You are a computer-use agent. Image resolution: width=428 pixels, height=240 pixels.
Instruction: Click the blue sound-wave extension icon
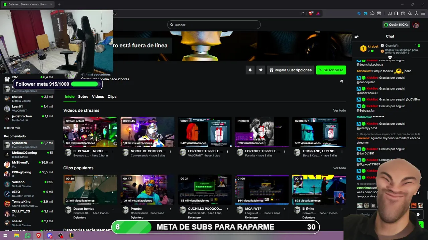[x=359, y=13]
